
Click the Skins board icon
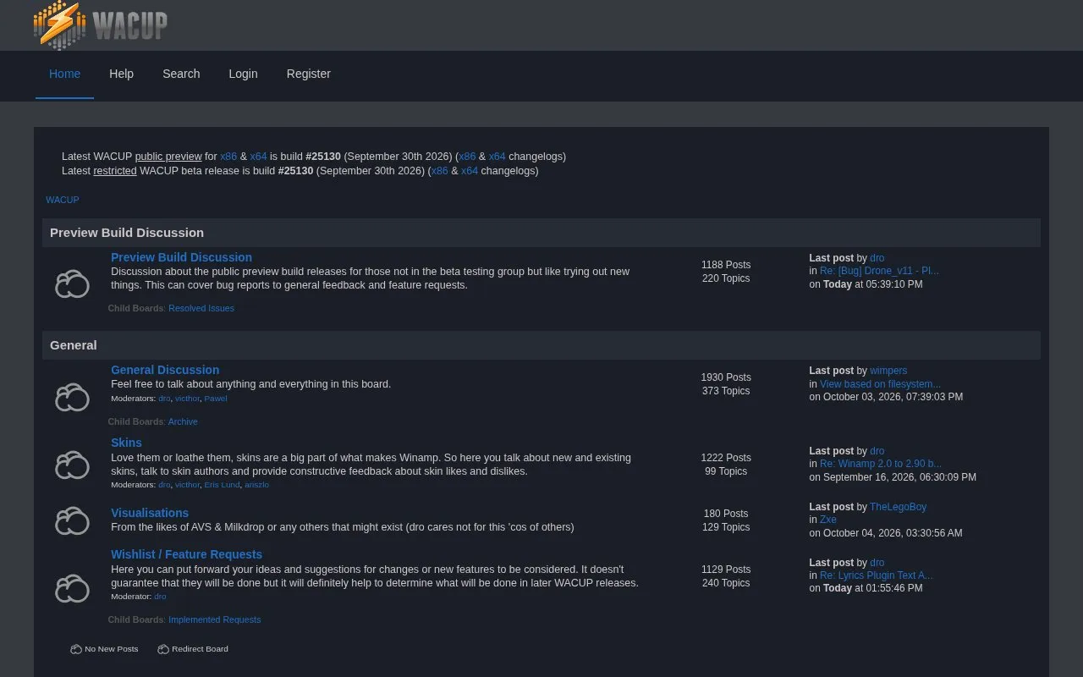[72, 465]
